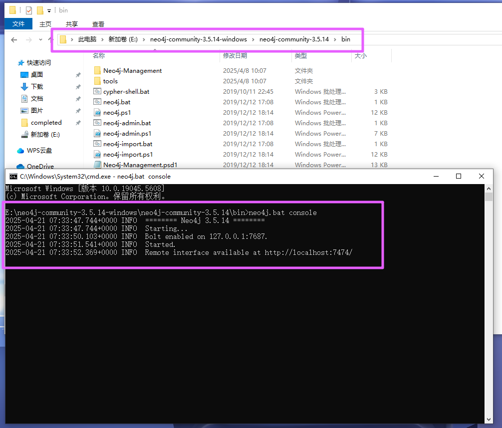Select Neo4j-Management.psd1 file icon
The height and width of the screenshot is (428, 502).
pyautogui.click(x=97, y=165)
